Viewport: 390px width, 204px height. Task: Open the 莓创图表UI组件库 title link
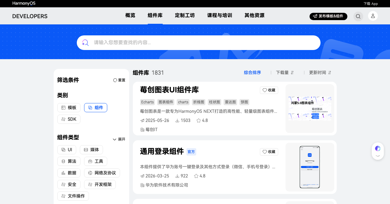click(169, 90)
